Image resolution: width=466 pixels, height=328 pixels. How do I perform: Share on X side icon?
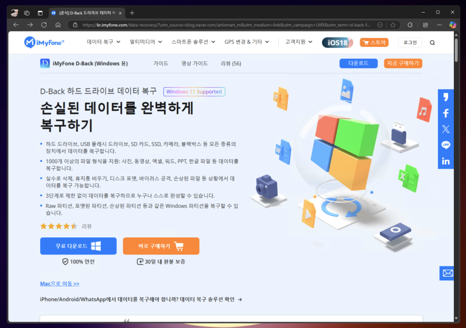pos(446,129)
